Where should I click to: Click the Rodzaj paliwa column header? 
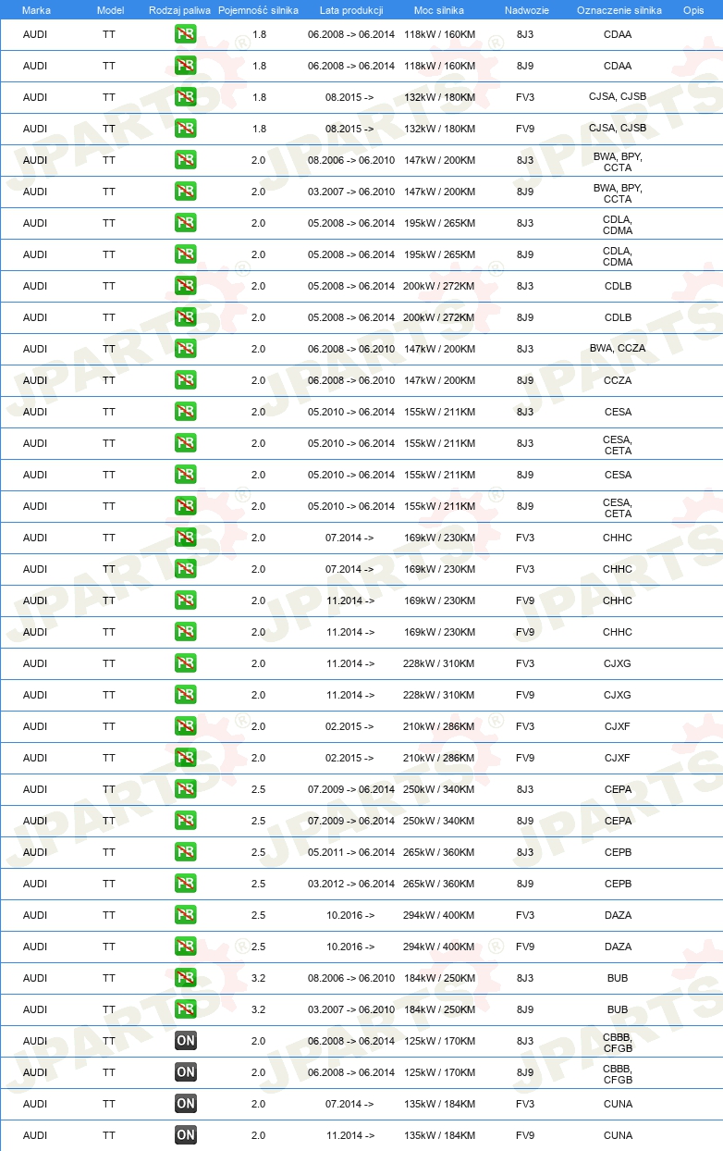pos(180,10)
